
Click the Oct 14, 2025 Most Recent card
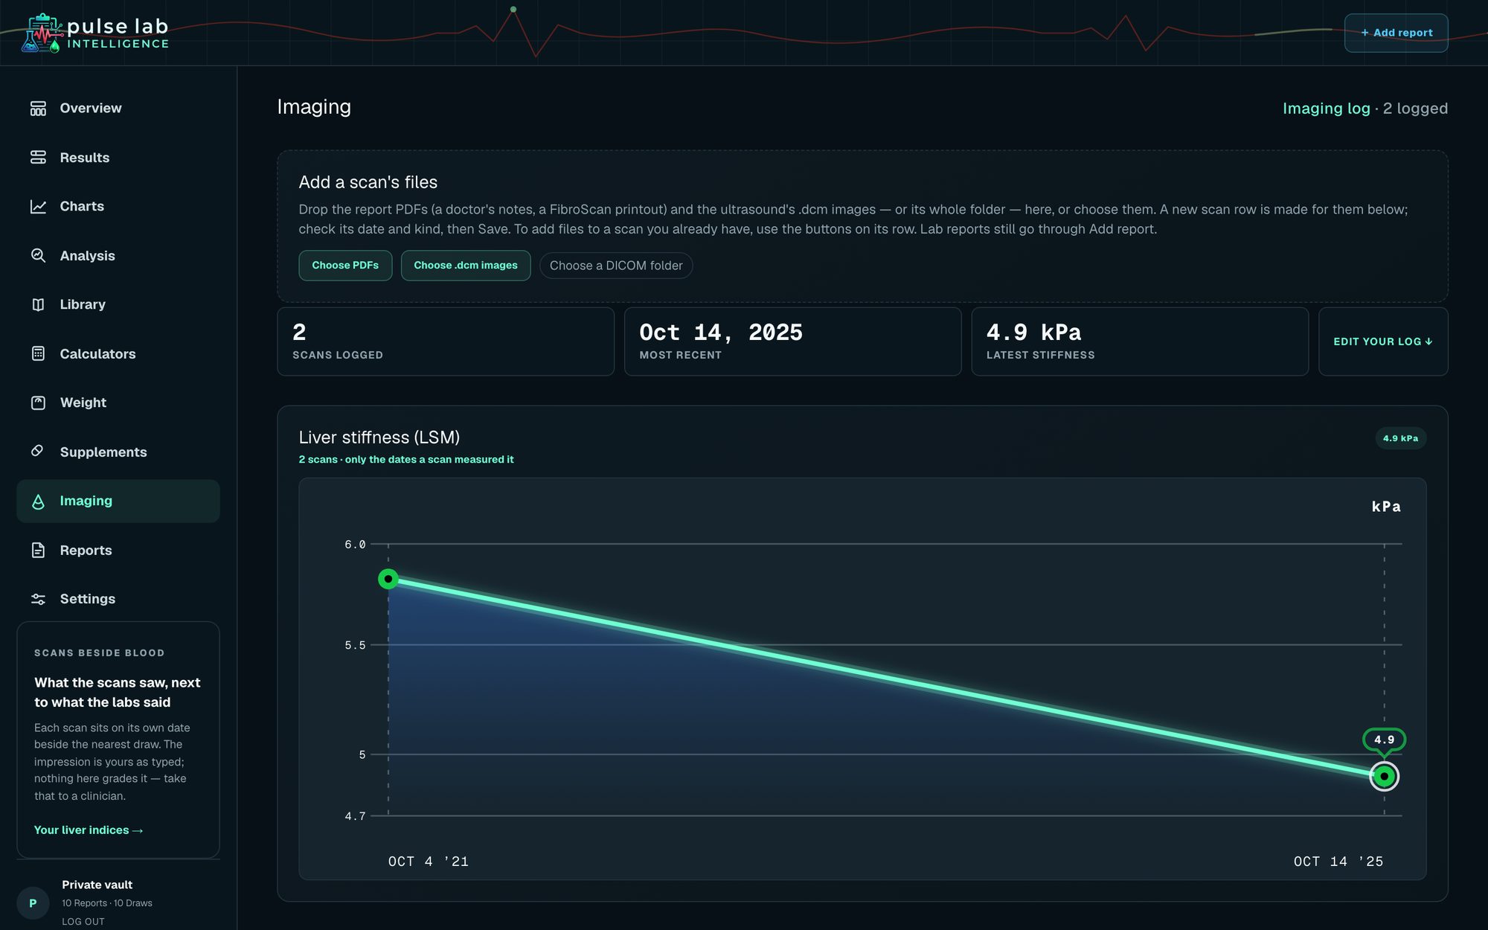pyautogui.click(x=792, y=341)
